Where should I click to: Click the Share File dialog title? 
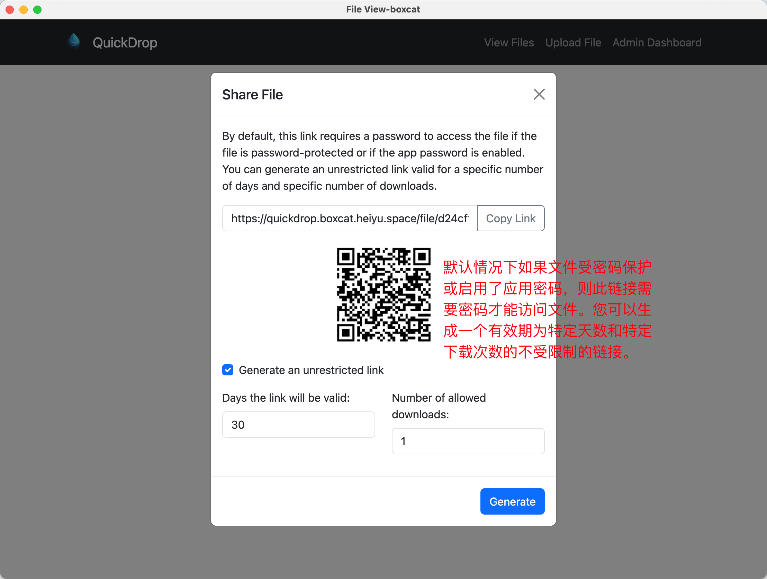[252, 94]
